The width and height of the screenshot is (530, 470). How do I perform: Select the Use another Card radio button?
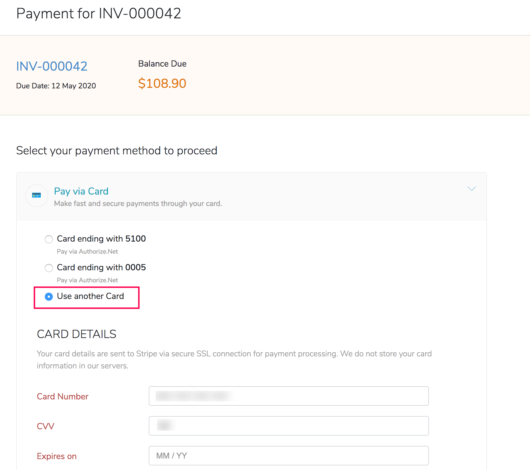[49, 297]
